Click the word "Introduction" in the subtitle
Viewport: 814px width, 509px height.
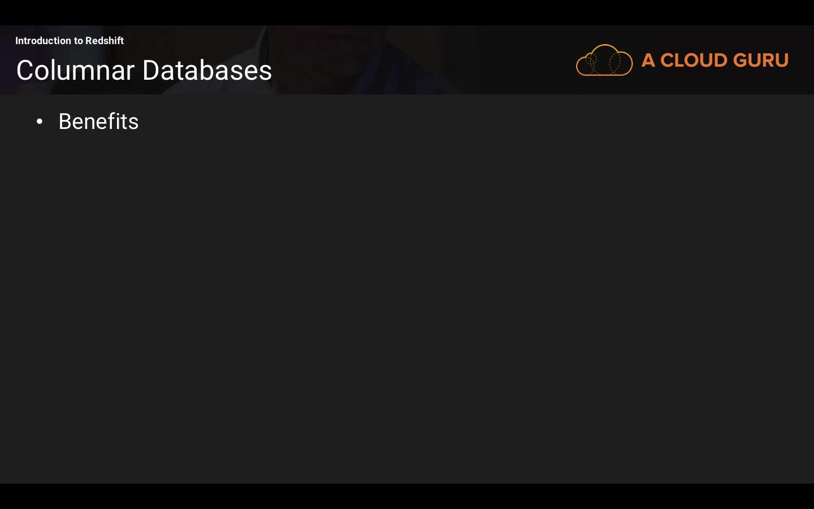43,41
